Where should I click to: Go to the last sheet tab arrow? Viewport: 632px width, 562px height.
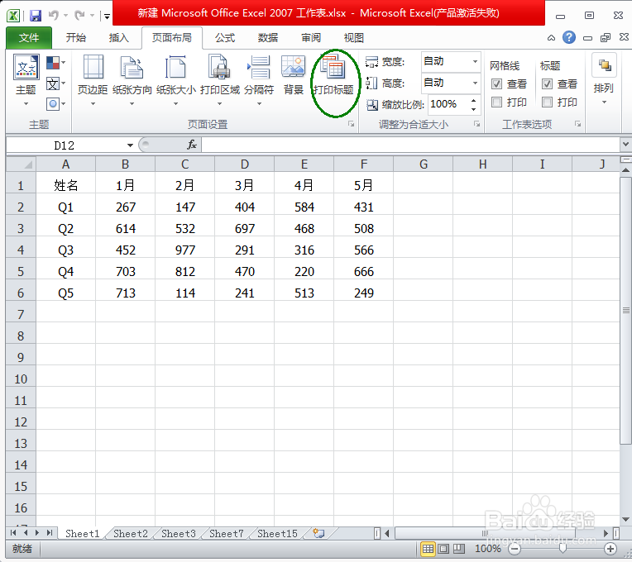(49, 533)
